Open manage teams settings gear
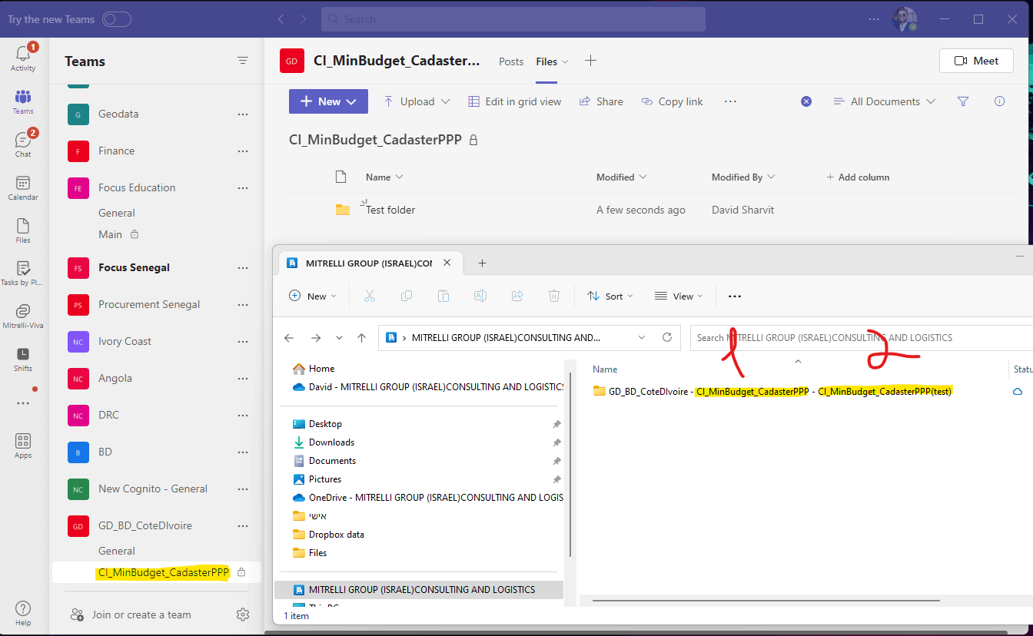The height and width of the screenshot is (636, 1033). 243,614
